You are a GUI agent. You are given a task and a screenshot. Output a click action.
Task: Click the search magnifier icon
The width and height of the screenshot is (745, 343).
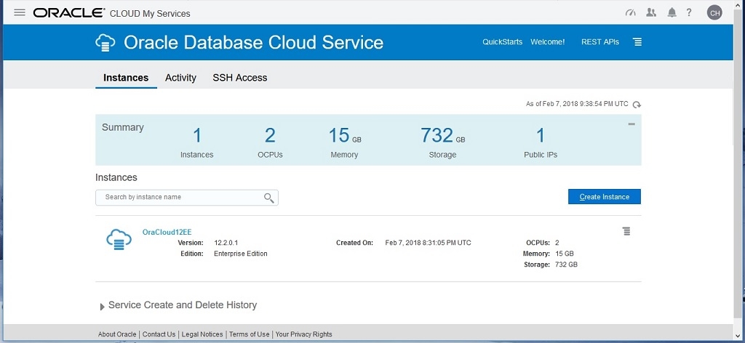269,198
